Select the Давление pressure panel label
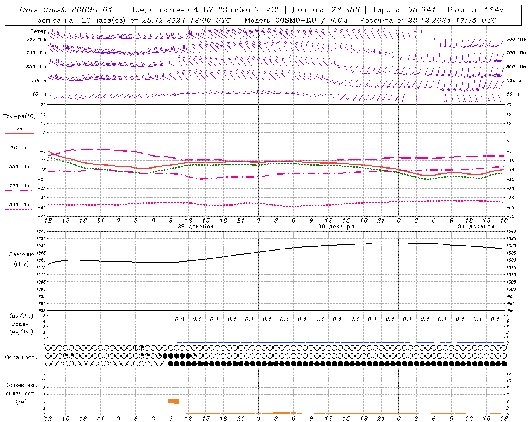The image size is (528, 422). (21, 255)
